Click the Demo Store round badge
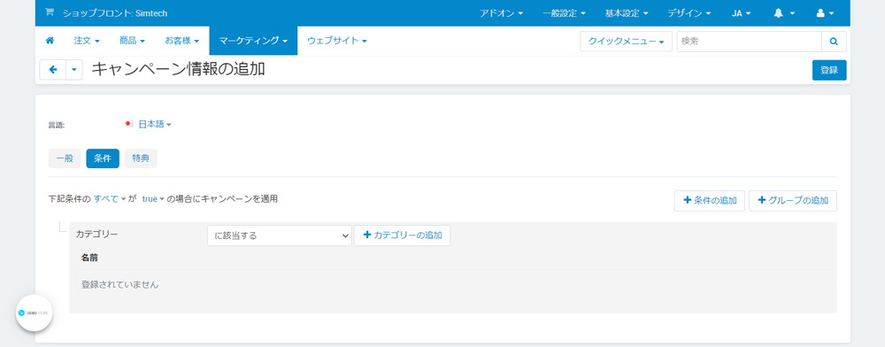This screenshot has height=347, width=885. click(35, 312)
